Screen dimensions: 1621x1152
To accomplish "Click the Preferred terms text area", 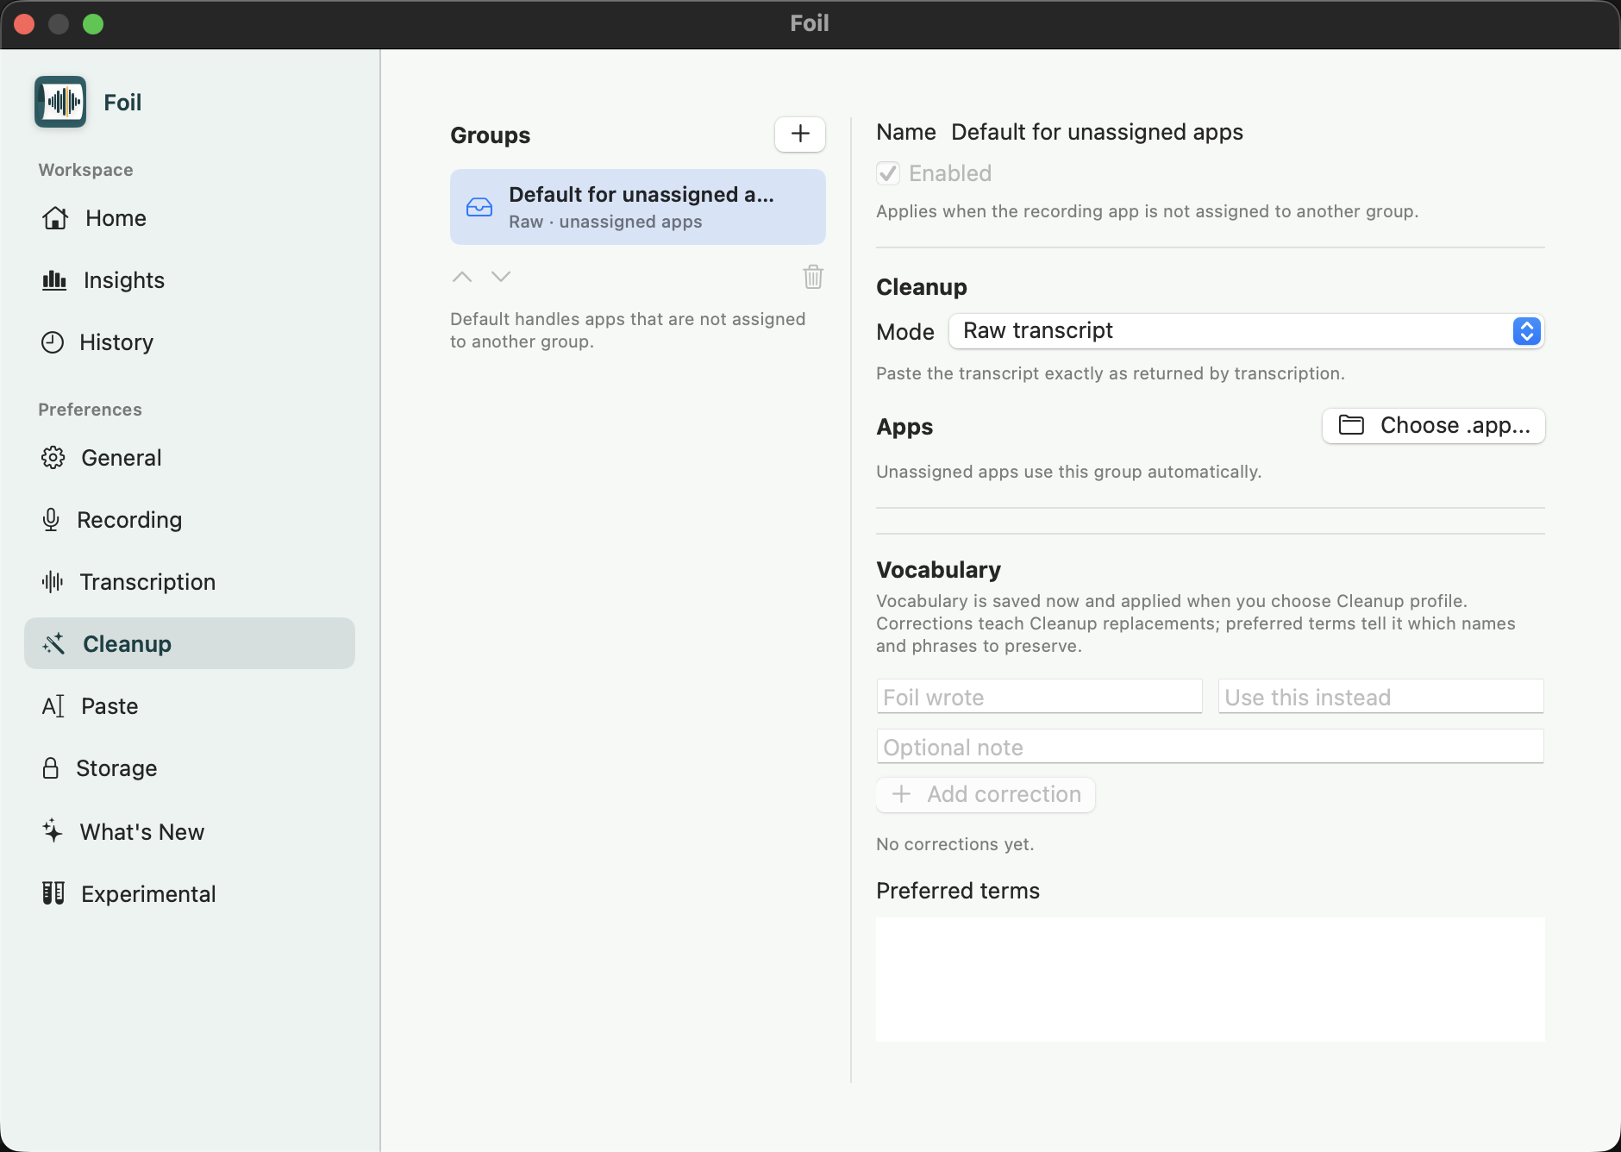I will point(1210,980).
